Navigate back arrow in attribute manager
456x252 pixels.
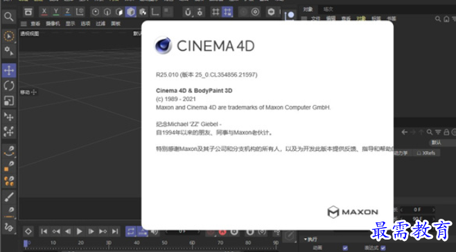(x=404, y=132)
